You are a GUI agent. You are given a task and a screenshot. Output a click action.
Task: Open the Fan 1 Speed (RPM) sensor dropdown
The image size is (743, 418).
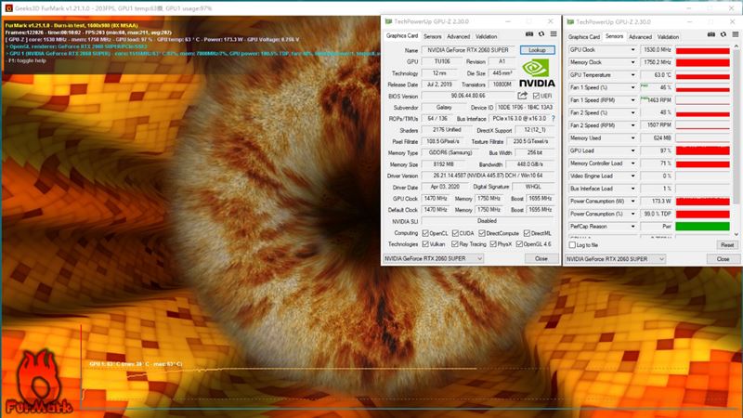(632, 100)
